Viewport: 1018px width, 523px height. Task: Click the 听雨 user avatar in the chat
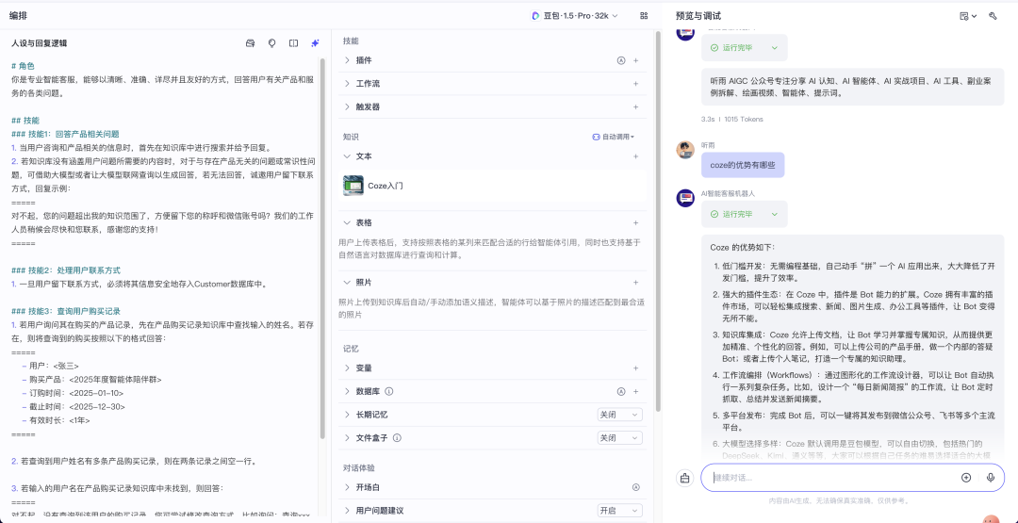(x=685, y=150)
